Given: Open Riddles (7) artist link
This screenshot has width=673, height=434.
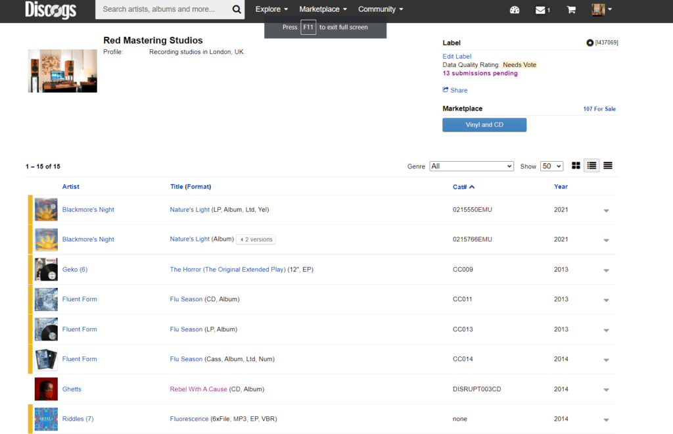Looking at the screenshot, I should 78,418.
